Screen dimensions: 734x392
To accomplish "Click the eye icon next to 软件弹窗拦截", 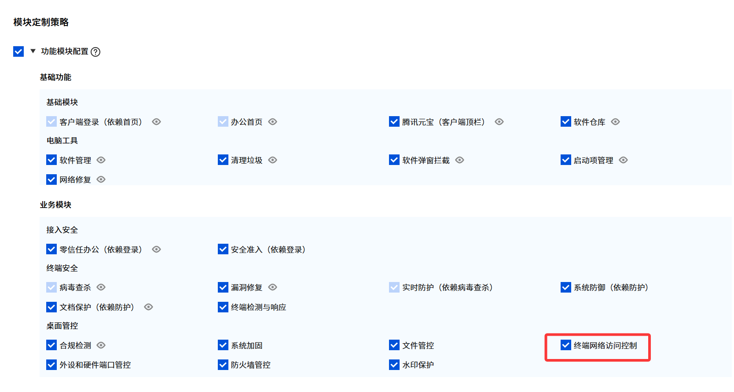I will click(x=460, y=160).
